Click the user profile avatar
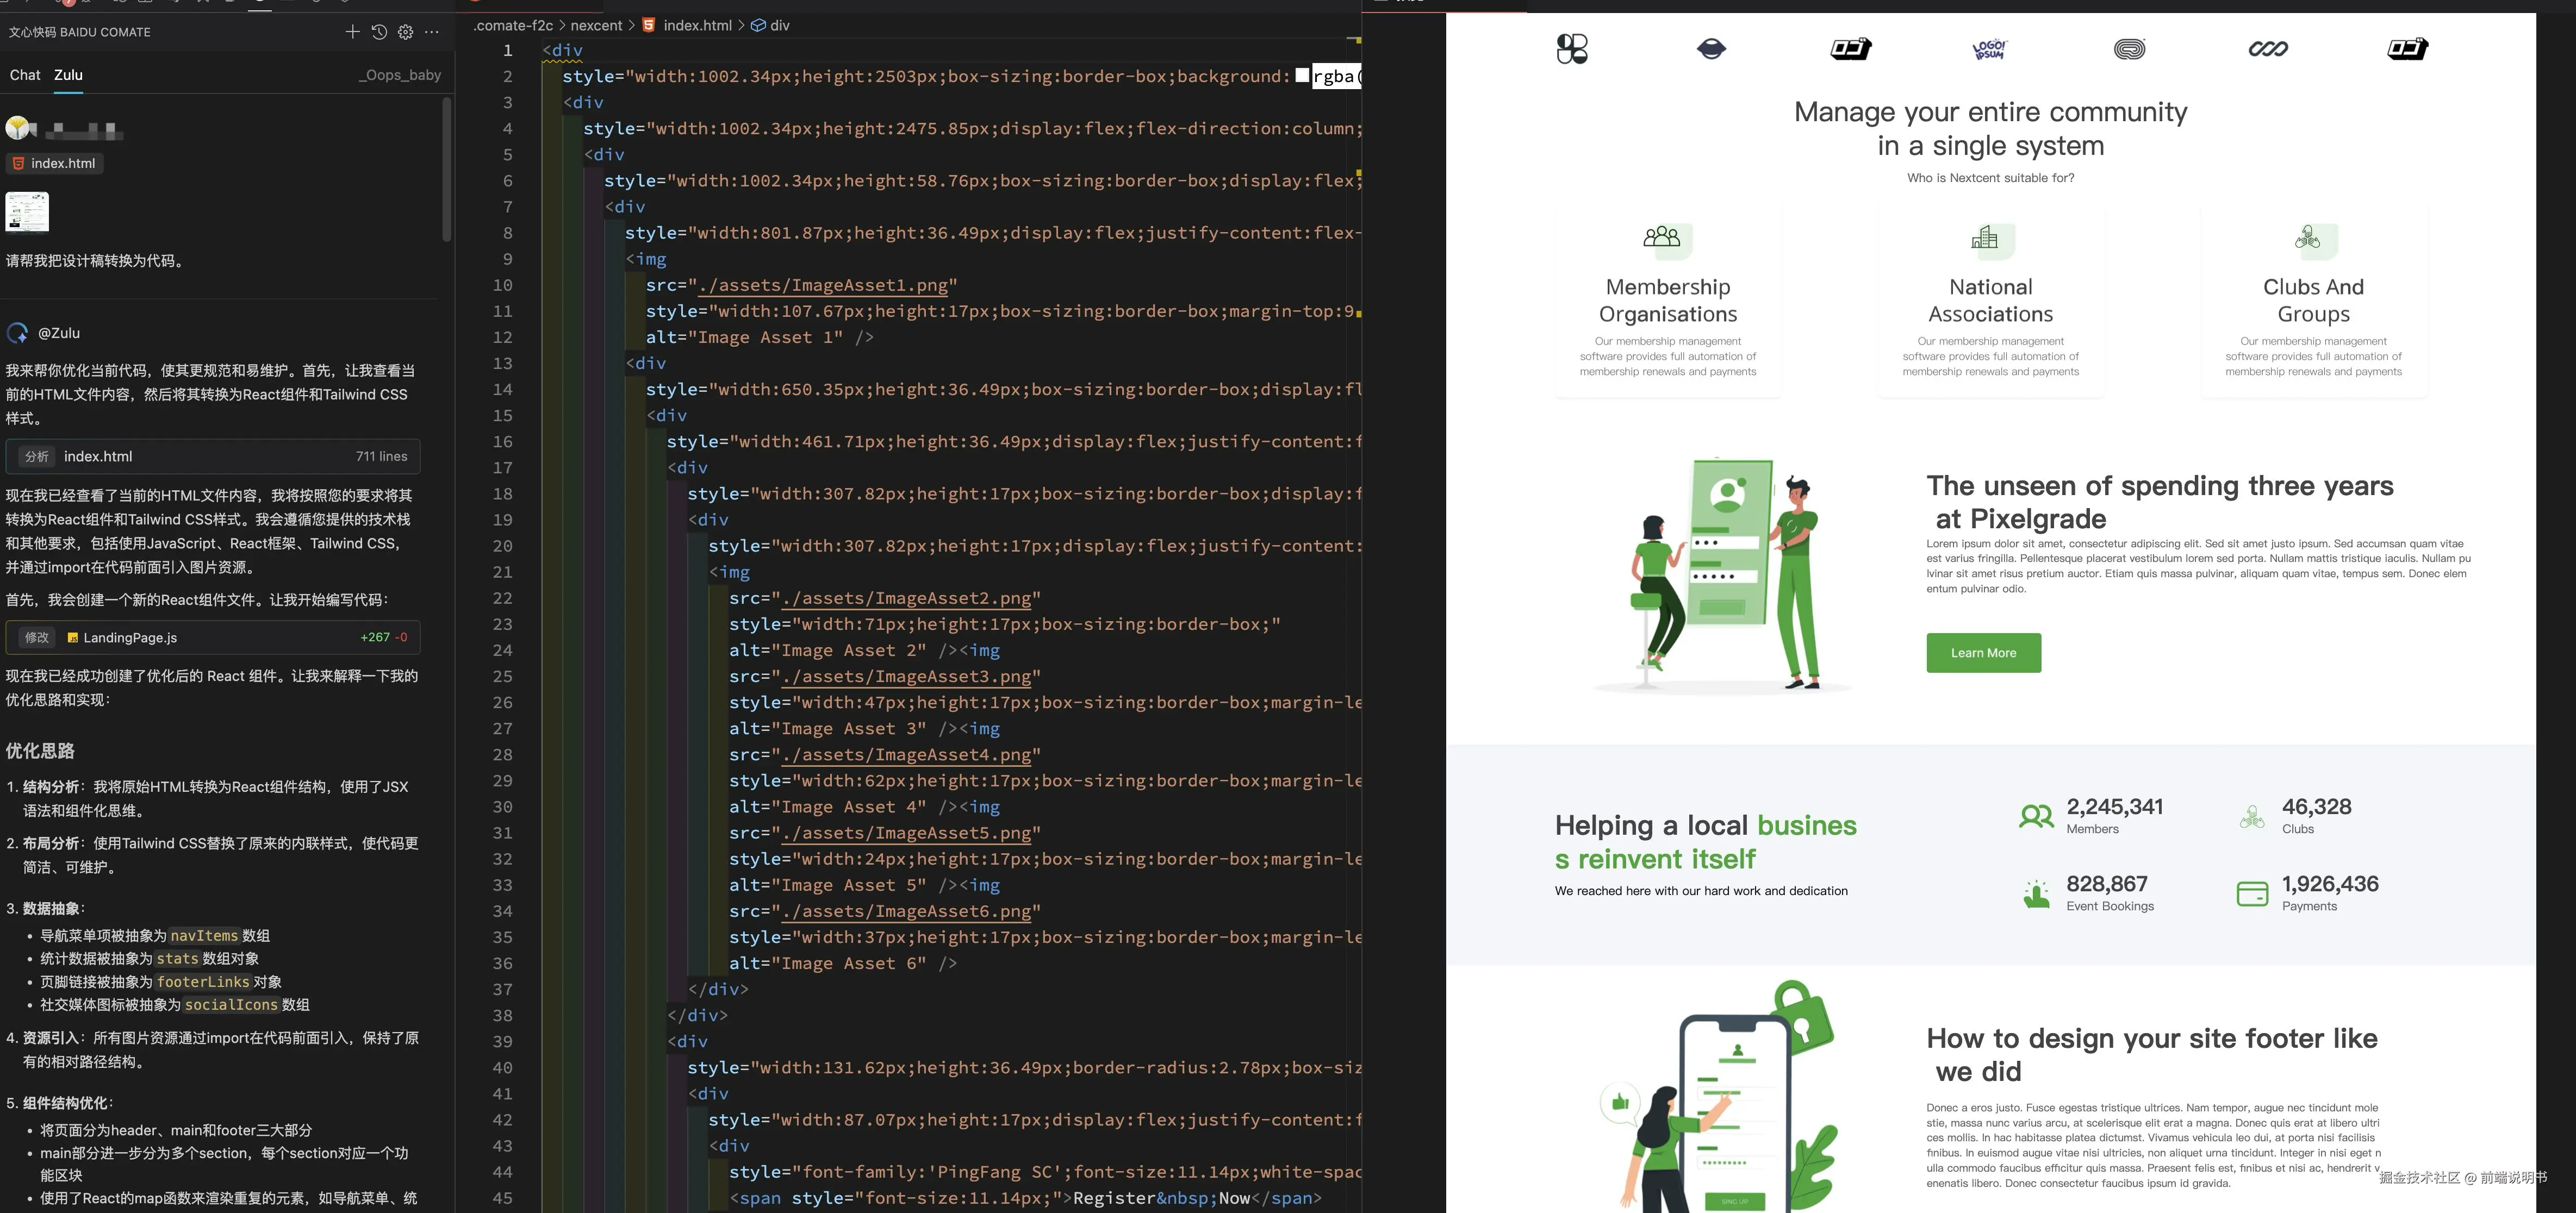Screen dimensions: 2576x1213 point(18,128)
